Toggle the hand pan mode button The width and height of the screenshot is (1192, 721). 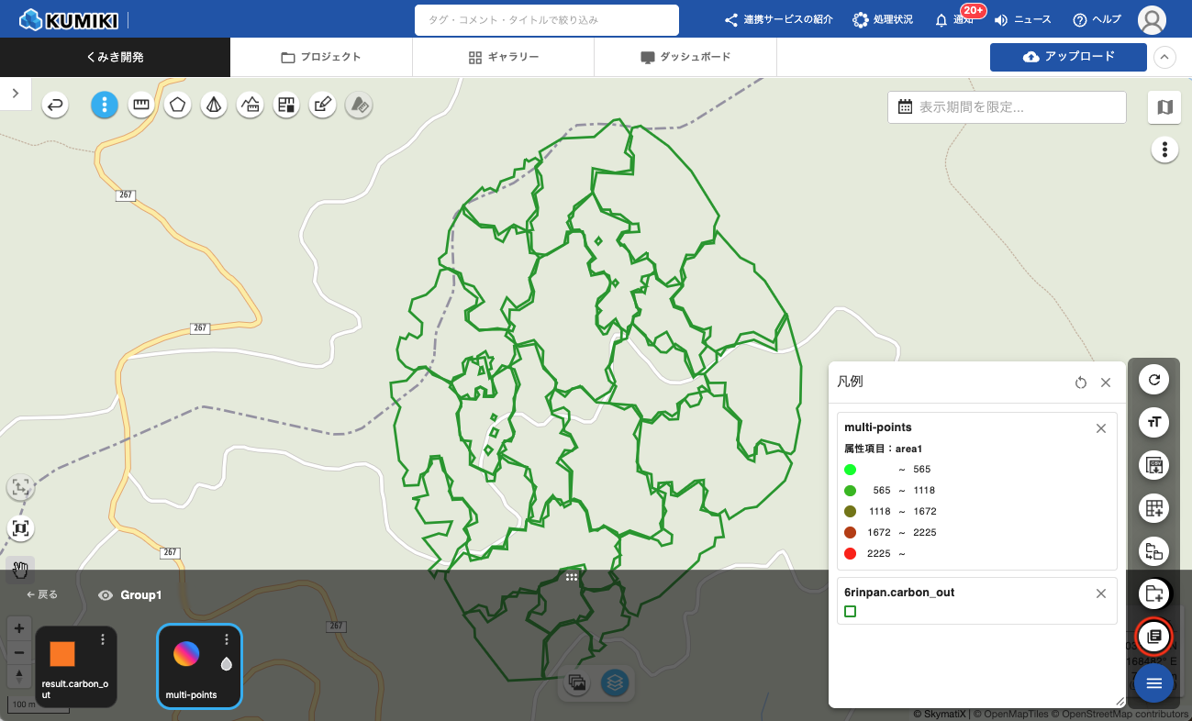pos(20,570)
